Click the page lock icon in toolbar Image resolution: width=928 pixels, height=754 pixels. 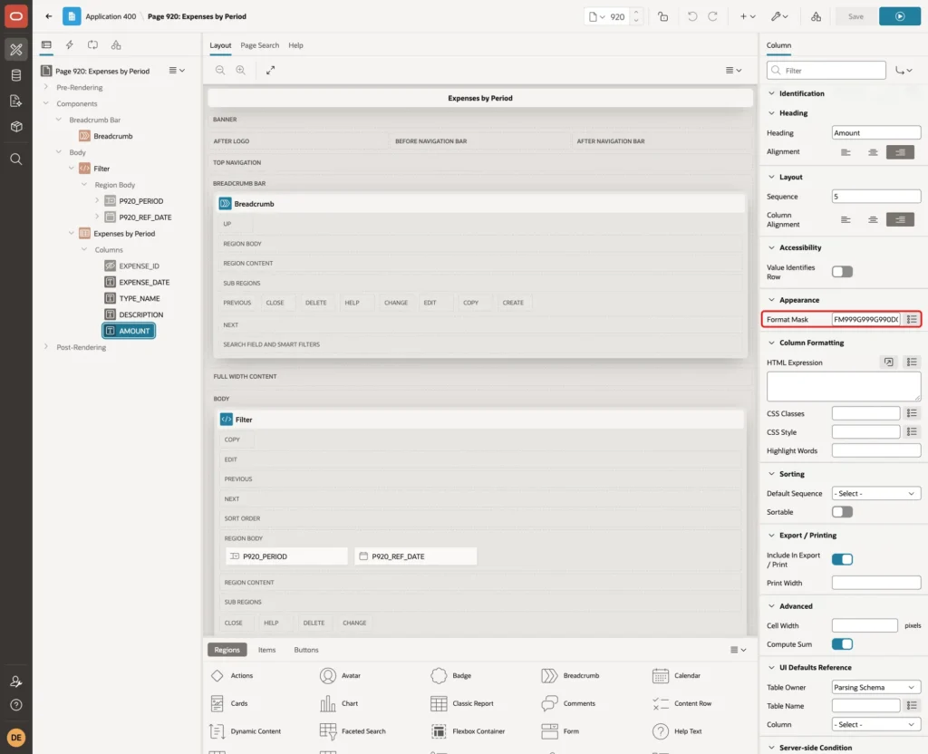click(x=662, y=16)
